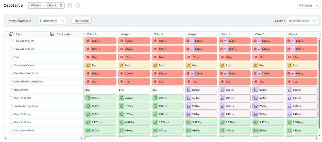Click checkmark icon in Ruuvi 6×60 Viikko 5
Viewport: 322px width, 142px height.
(189, 122)
